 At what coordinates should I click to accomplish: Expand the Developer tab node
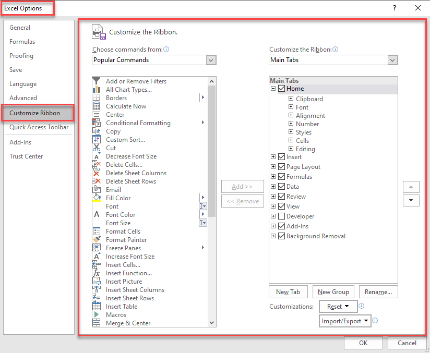pos(273,216)
